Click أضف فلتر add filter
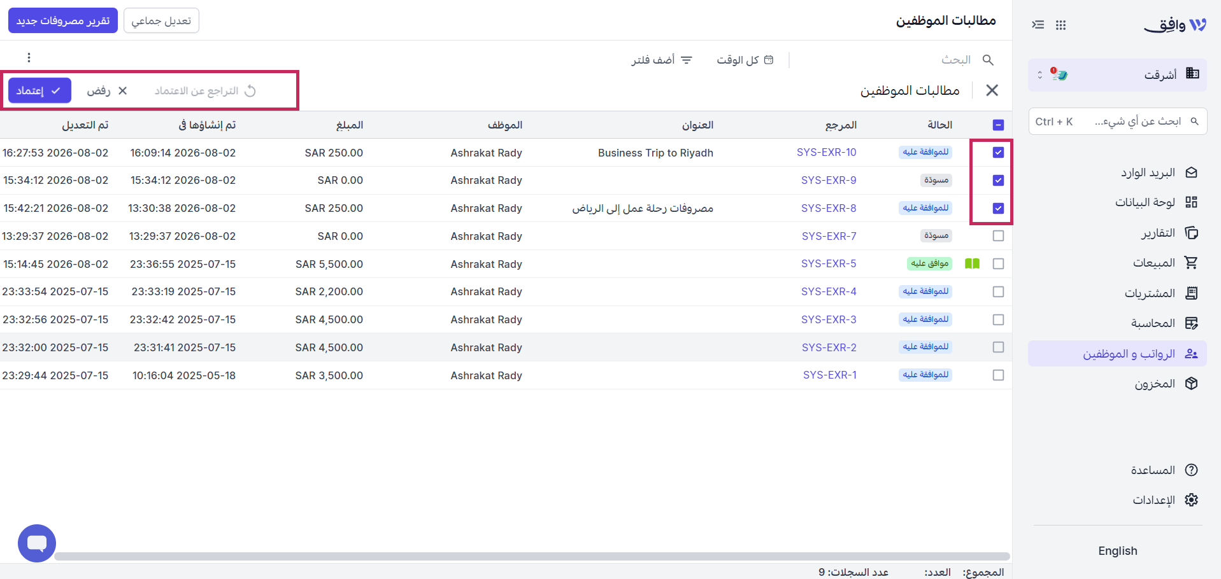This screenshot has width=1221, height=579. click(x=662, y=60)
